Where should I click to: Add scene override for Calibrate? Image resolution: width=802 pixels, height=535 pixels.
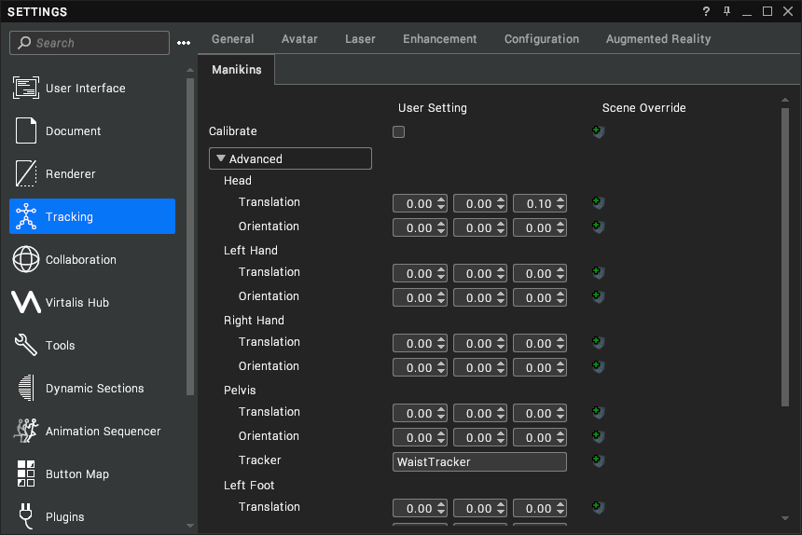coord(598,131)
